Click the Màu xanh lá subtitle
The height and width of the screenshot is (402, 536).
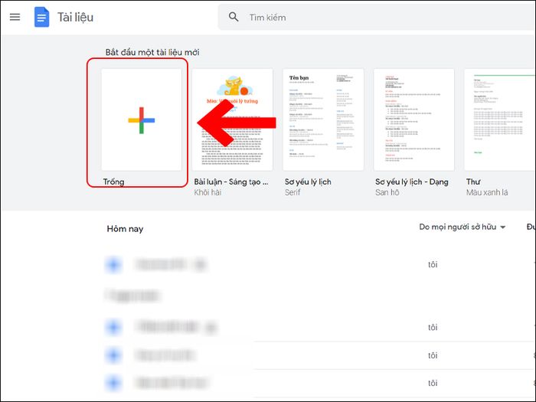487,192
